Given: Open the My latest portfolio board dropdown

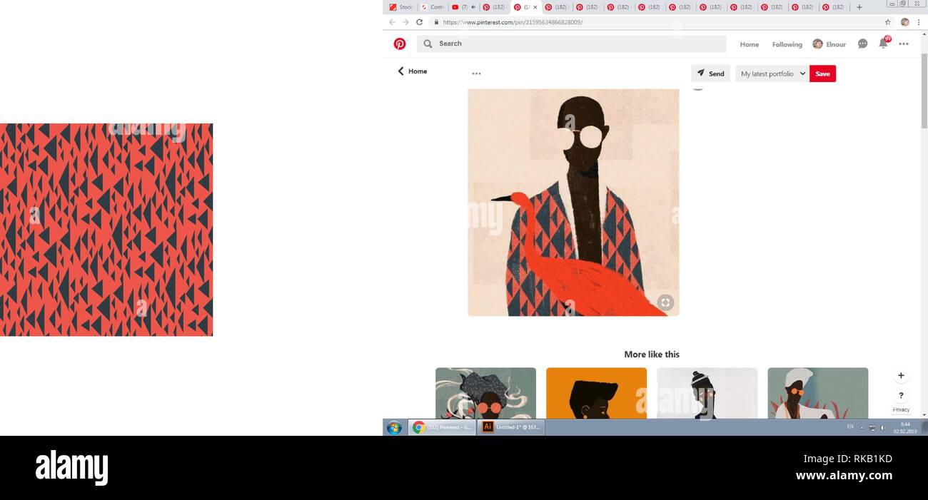Looking at the screenshot, I should [772, 73].
